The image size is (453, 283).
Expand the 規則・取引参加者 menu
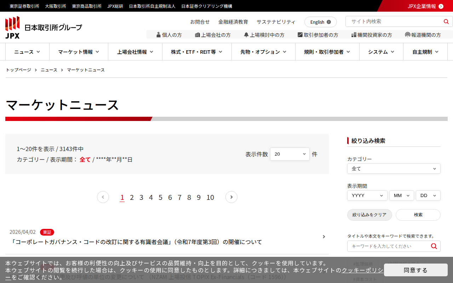327,52
